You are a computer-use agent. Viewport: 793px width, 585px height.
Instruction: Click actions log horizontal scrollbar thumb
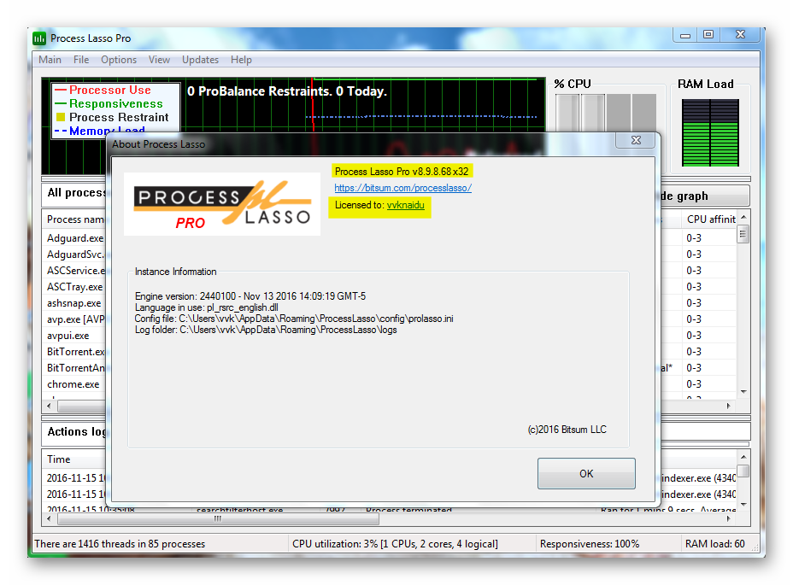(x=218, y=518)
